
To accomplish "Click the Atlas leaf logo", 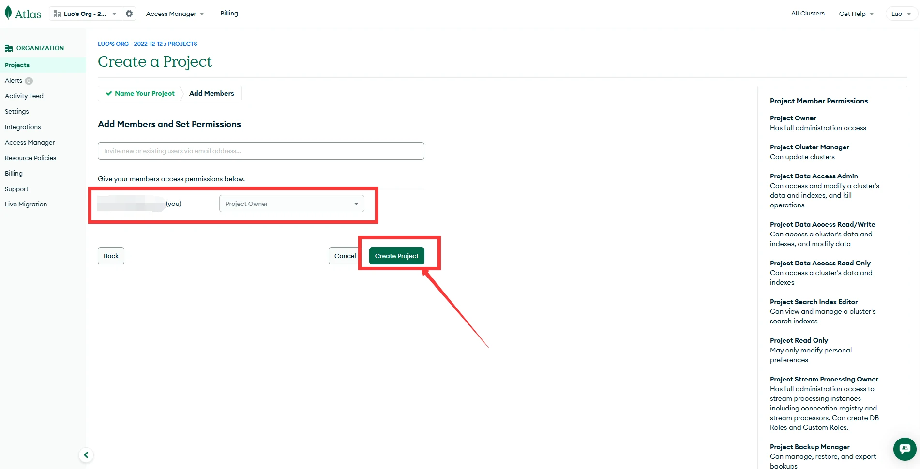I will click(8, 13).
